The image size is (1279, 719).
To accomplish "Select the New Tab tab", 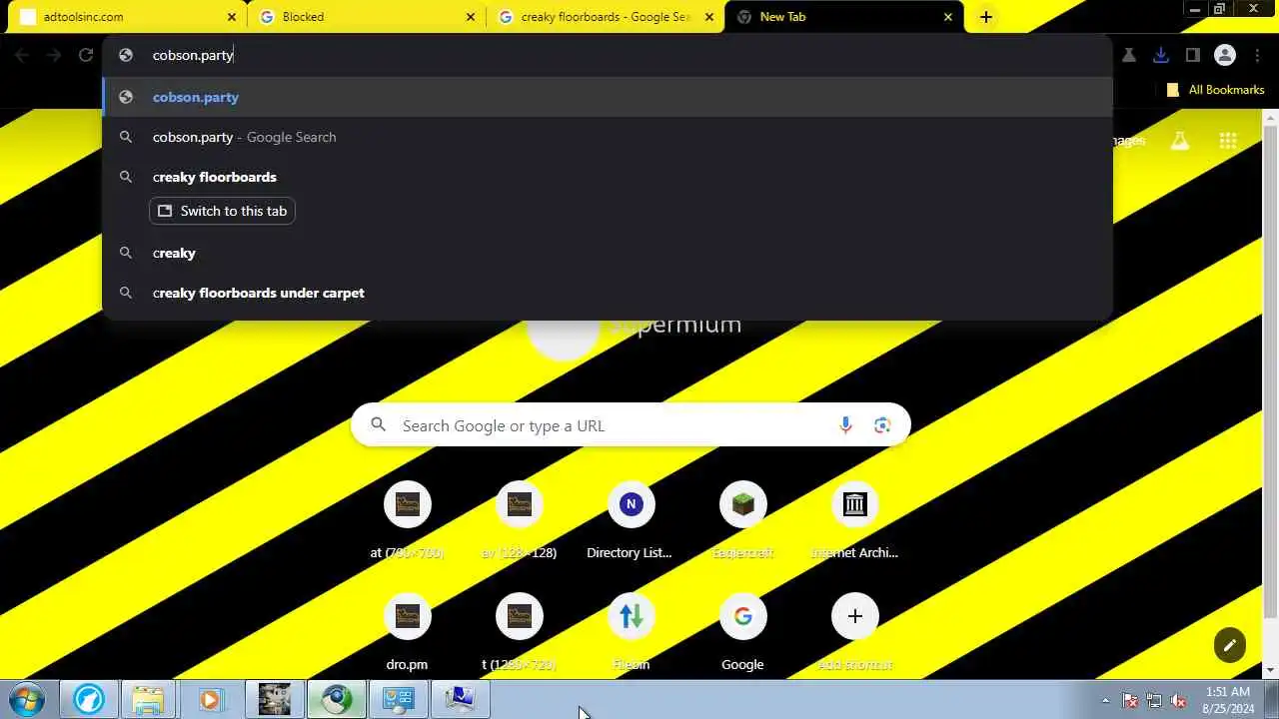I will coord(845,17).
